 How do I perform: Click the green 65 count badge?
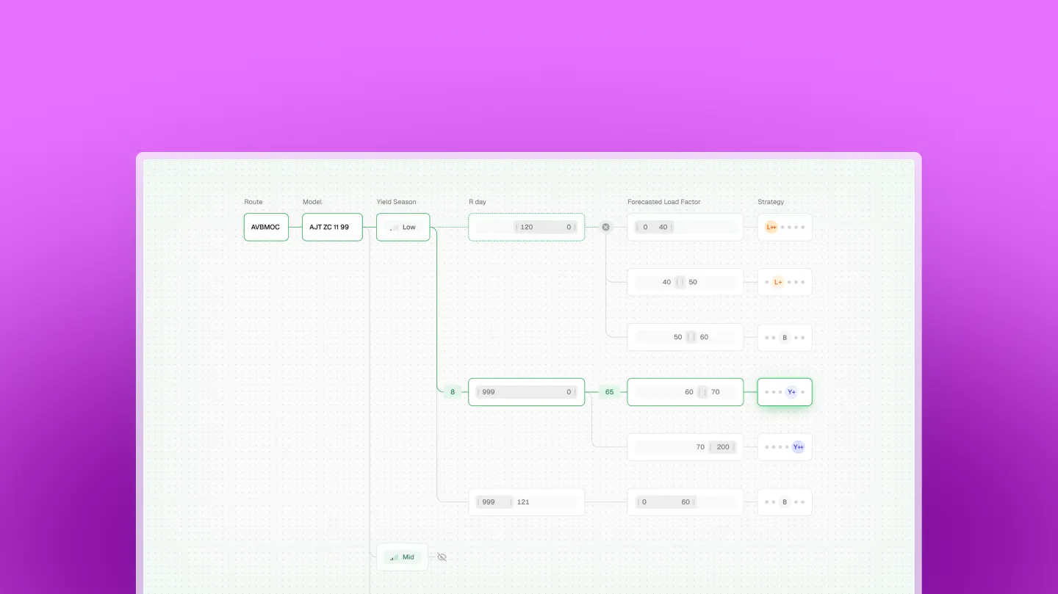pyautogui.click(x=609, y=392)
